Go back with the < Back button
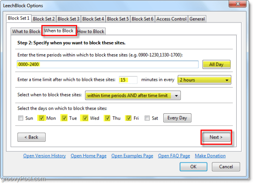Viewport: 253px width, 183px height. [32, 137]
